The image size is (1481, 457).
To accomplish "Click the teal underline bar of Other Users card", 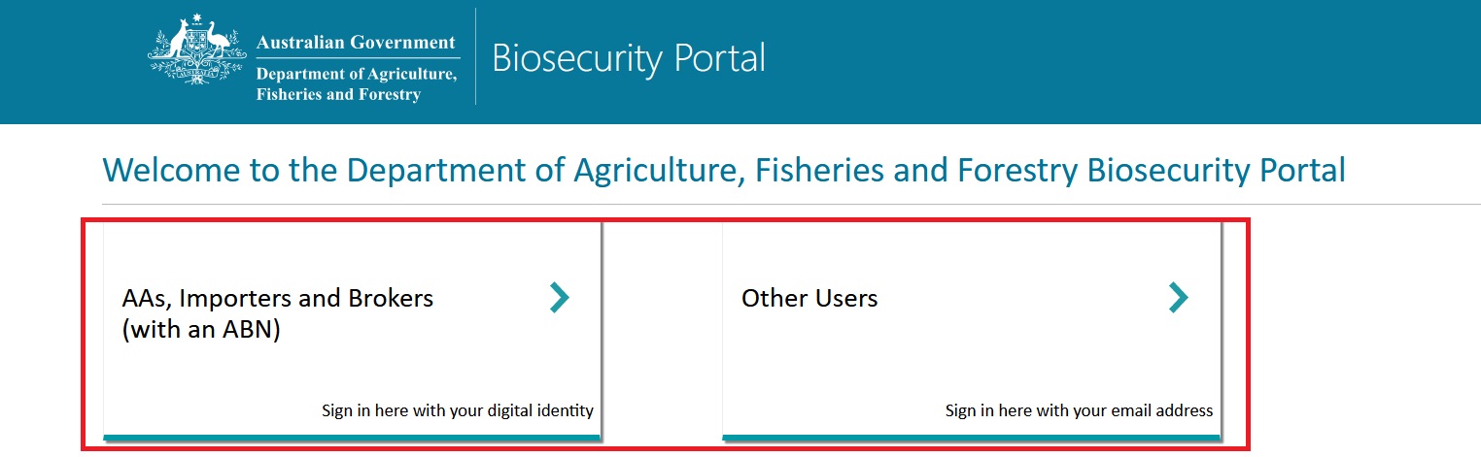I will pyautogui.click(x=970, y=439).
